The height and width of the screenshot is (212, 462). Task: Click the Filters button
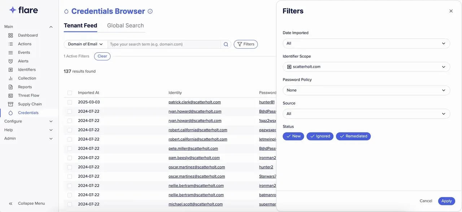246,44
